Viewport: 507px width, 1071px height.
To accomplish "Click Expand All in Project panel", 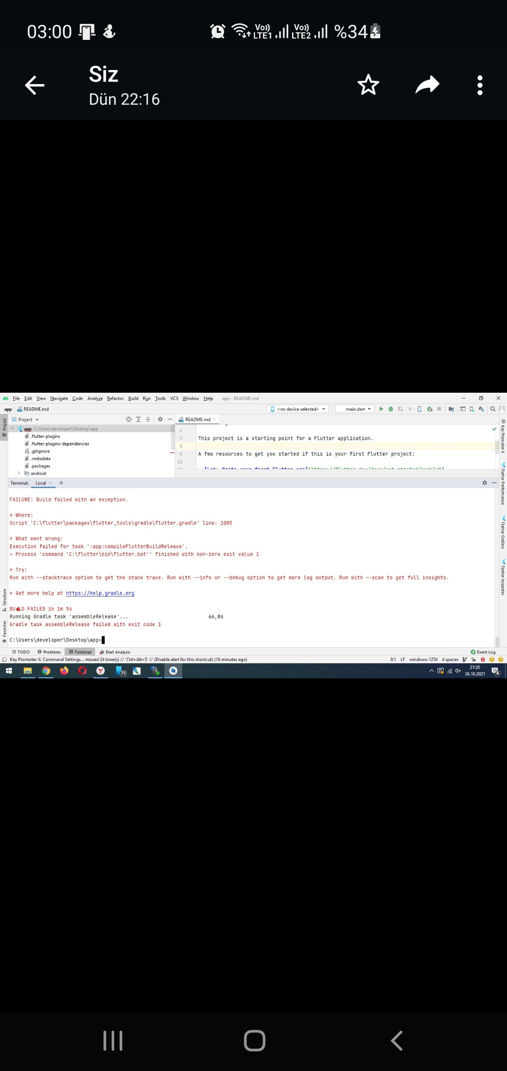I will [138, 419].
